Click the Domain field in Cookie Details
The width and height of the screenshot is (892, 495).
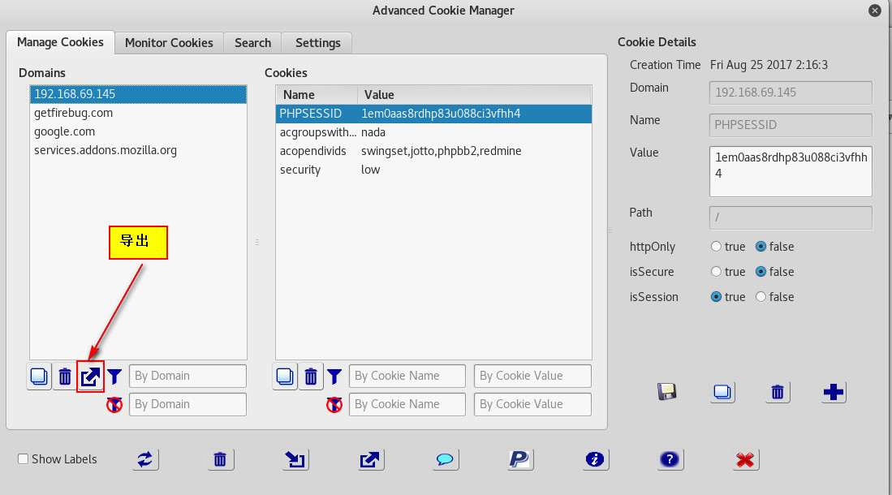[x=791, y=93]
